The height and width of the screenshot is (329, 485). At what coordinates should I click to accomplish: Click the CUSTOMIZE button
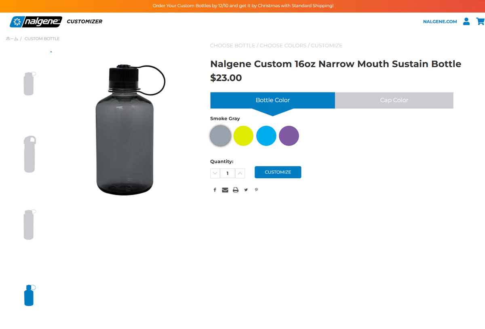pyautogui.click(x=278, y=172)
